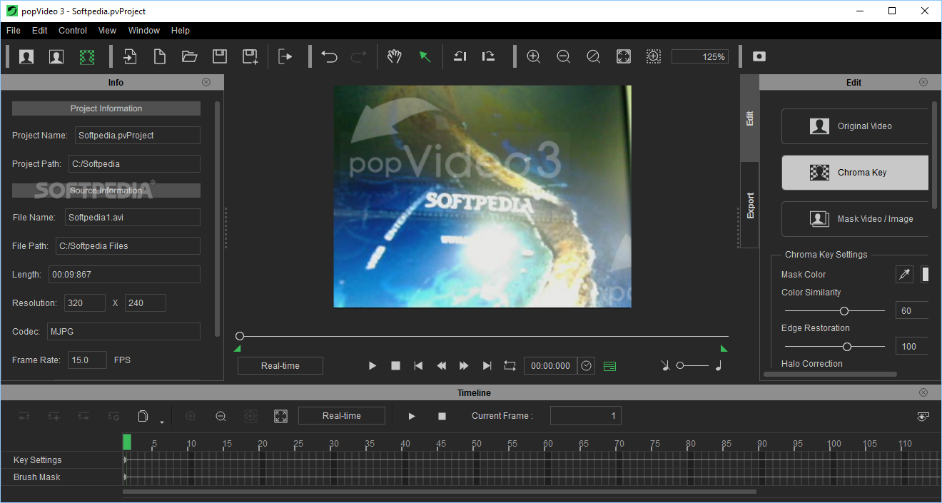
Task: Import a video file via toolbar icon
Action: (130, 56)
